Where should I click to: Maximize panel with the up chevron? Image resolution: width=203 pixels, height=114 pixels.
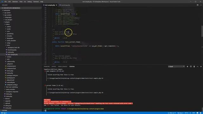[198, 66]
